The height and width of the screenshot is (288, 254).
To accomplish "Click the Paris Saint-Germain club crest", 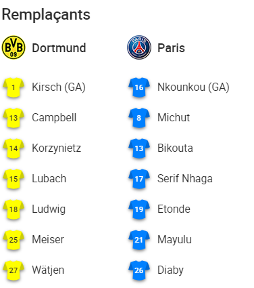I will point(139,47).
